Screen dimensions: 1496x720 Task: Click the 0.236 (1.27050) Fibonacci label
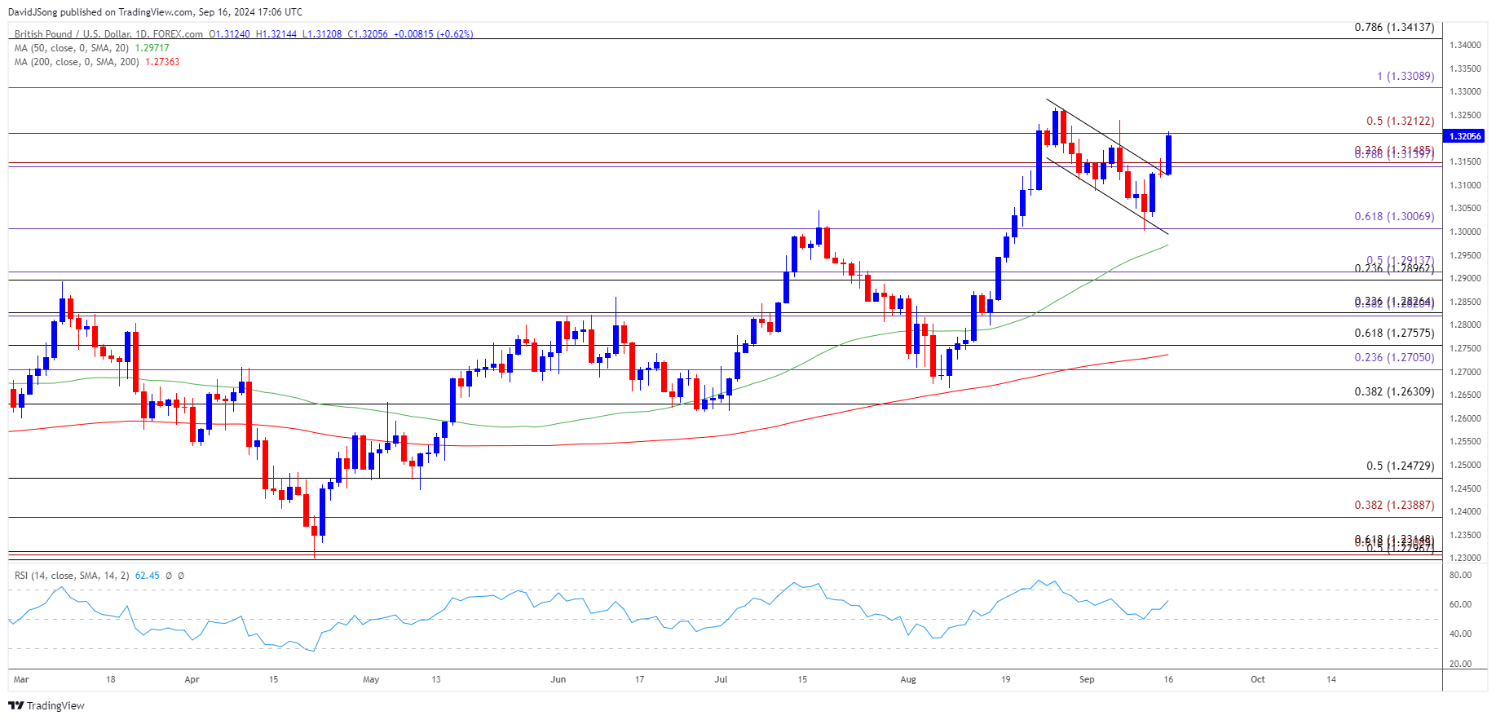tap(1394, 357)
